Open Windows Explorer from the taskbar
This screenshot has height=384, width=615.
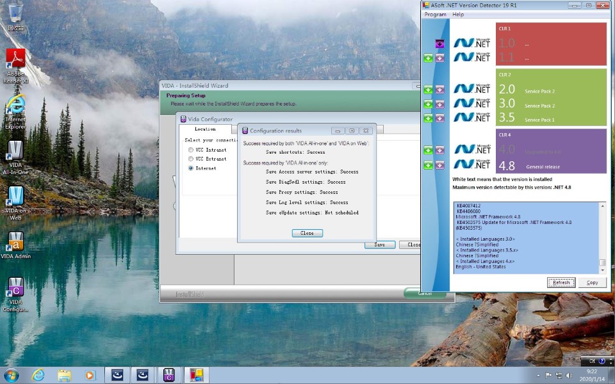[64, 376]
